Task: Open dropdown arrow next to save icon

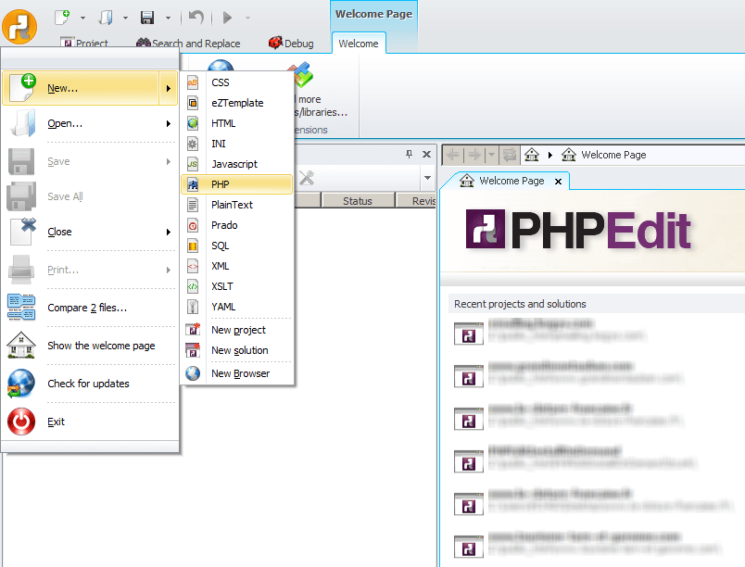Action: click(x=169, y=18)
